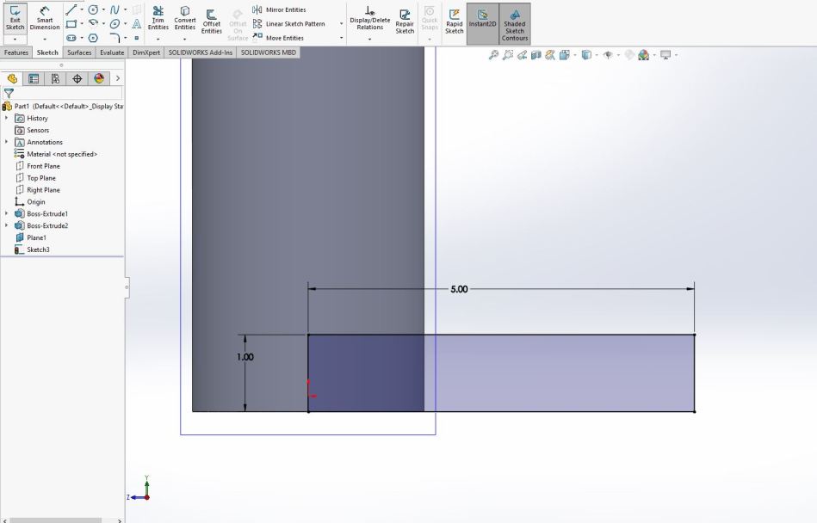
Task: Activate the Trim Entities tool
Action: pos(158,19)
